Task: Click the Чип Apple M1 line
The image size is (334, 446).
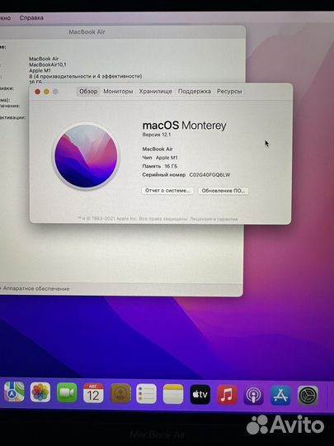Action: tap(160, 158)
